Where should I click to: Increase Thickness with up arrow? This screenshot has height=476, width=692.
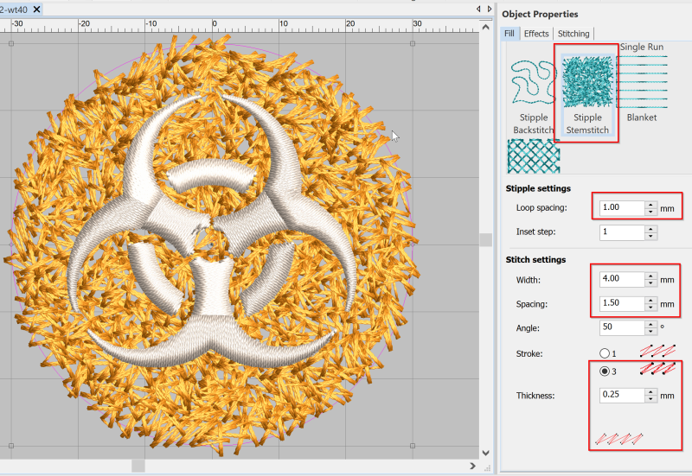pyautogui.click(x=651, y=392)
